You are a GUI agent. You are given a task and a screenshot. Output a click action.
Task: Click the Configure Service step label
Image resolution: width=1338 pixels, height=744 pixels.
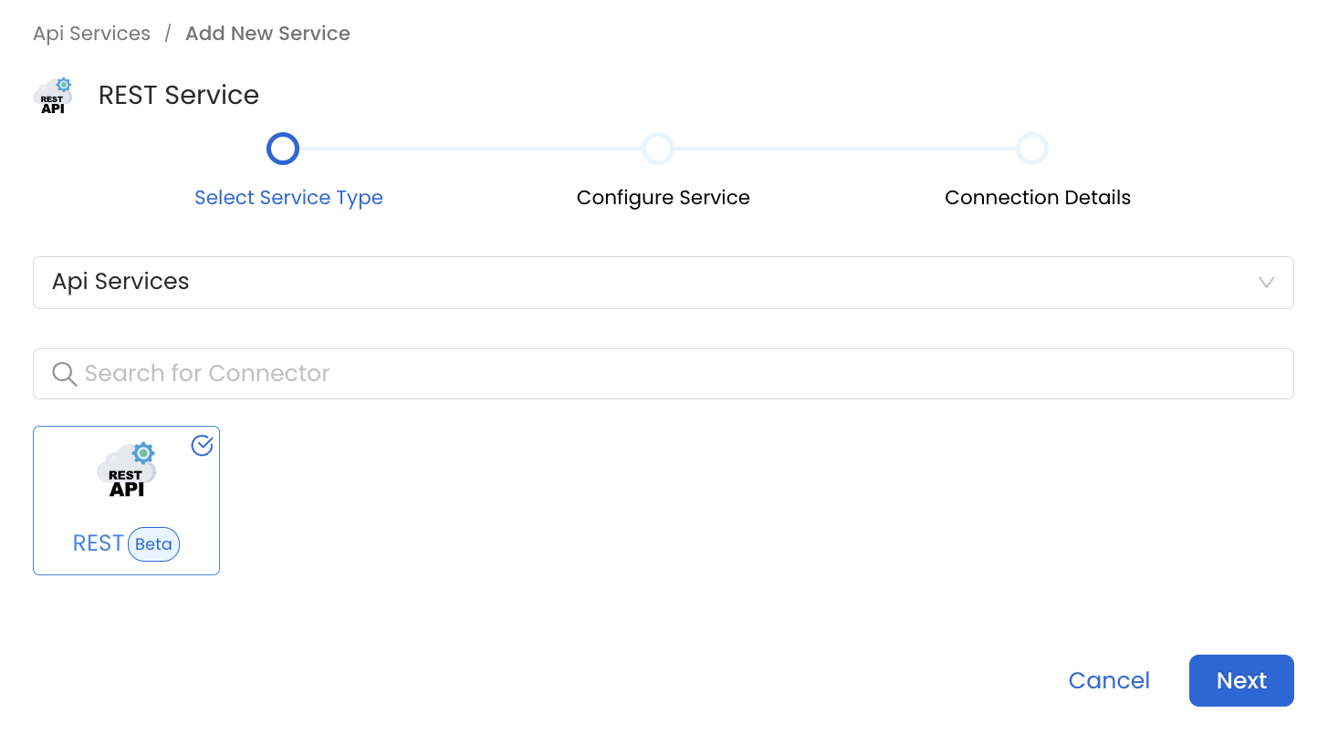point(663,197)
